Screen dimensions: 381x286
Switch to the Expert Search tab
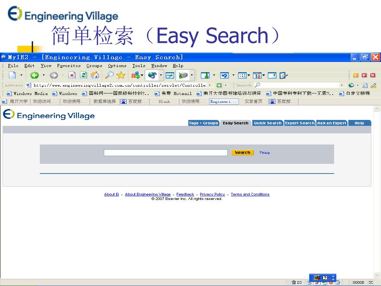pos(300,123)
